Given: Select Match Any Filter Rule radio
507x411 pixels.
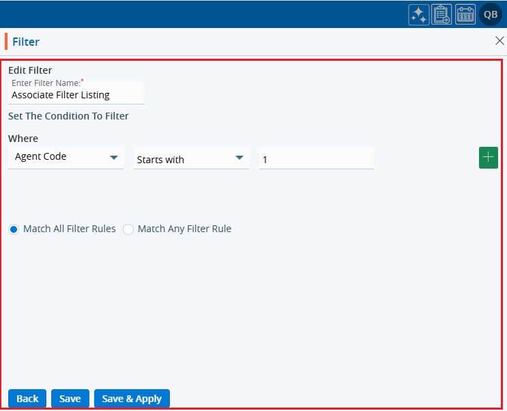Looking at the screenshot, I should coord(128,229).
